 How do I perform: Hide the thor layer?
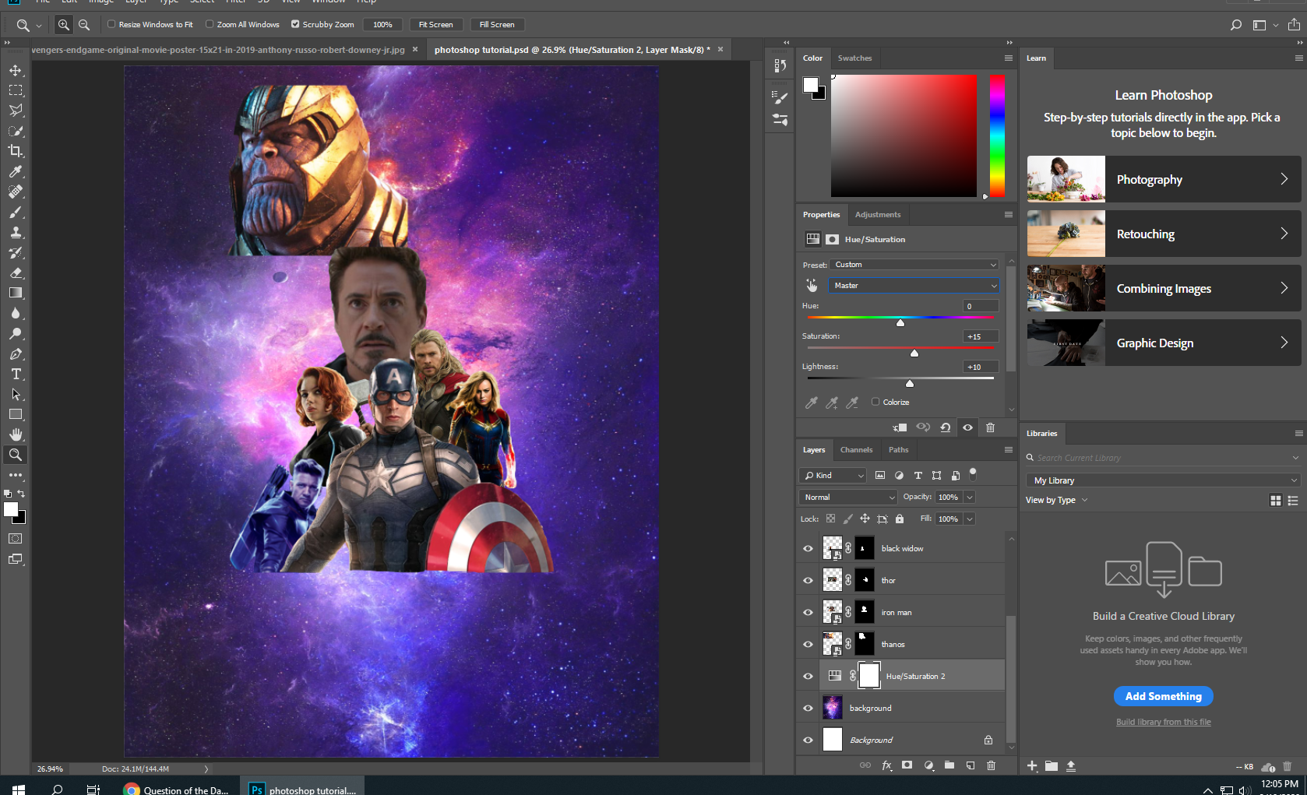click(808, 580)
